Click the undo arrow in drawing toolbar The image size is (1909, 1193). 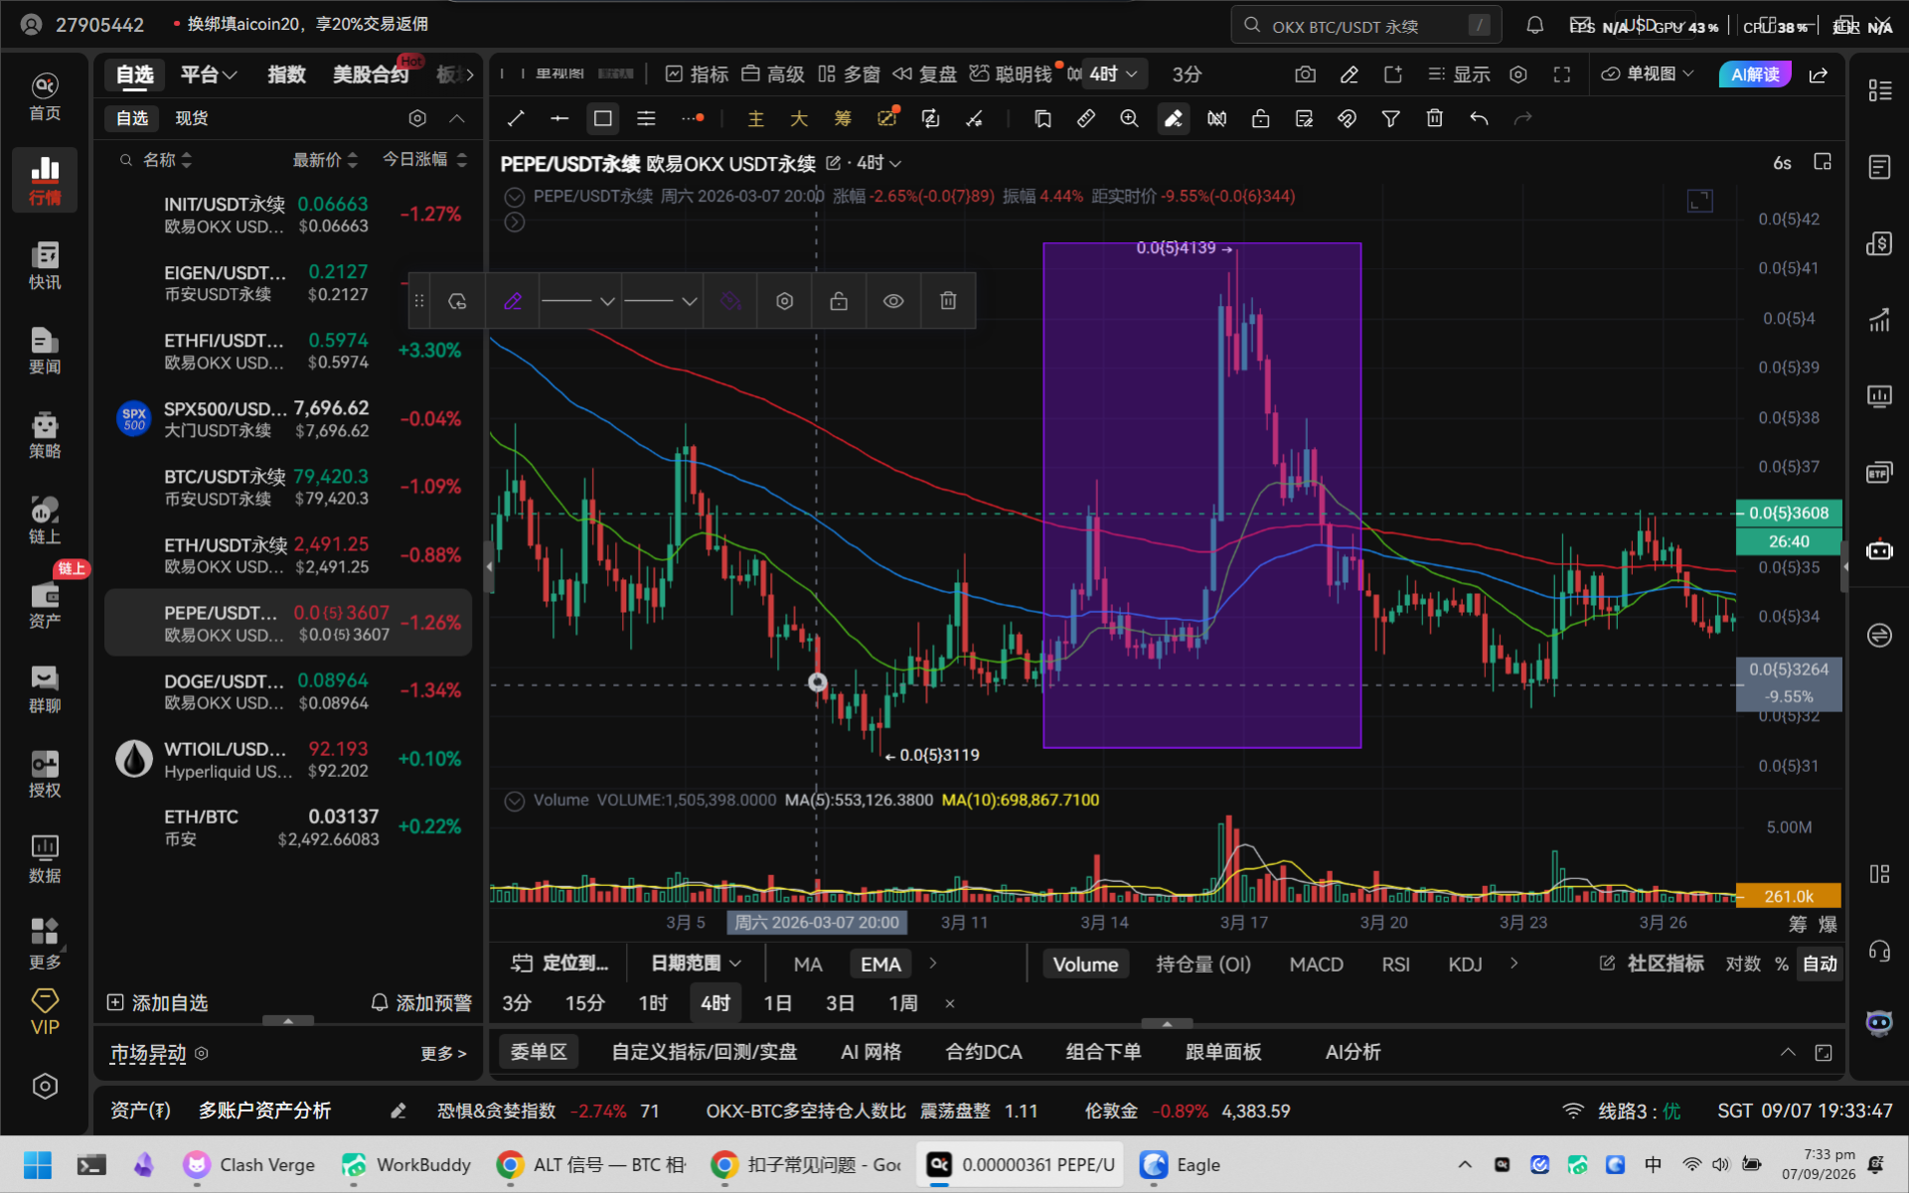click(1479, 119)
